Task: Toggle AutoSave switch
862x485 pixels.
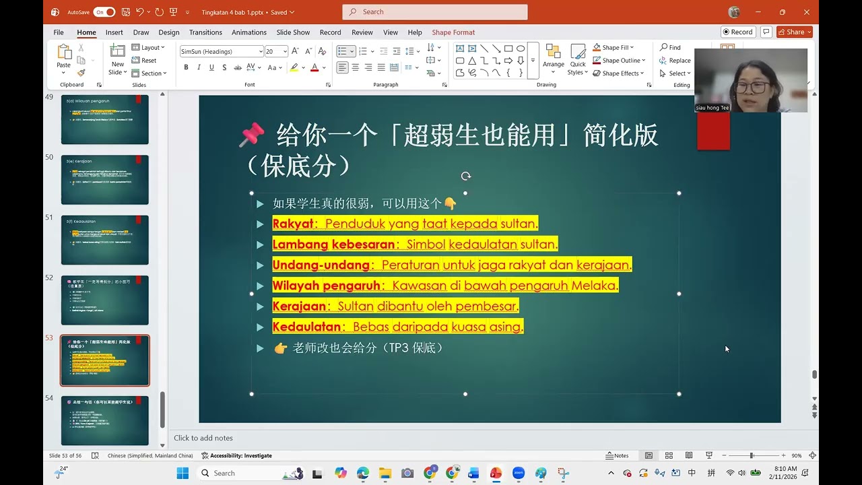Action: tap(104, 12)
